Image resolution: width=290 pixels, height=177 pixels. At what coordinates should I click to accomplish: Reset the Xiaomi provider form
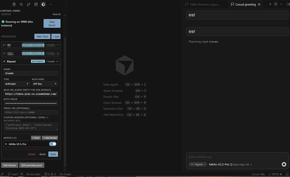coord(42,154)
